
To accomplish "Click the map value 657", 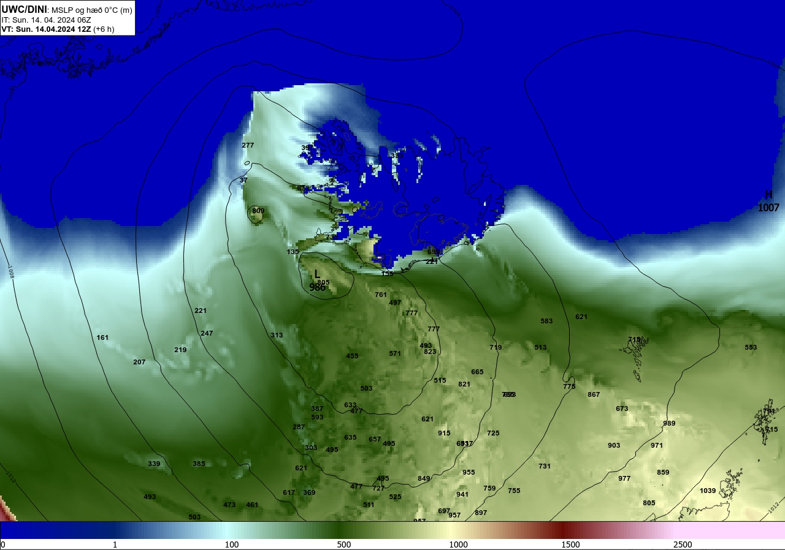I will [375, 439].
